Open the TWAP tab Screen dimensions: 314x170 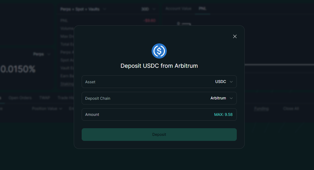click(45, 98)
